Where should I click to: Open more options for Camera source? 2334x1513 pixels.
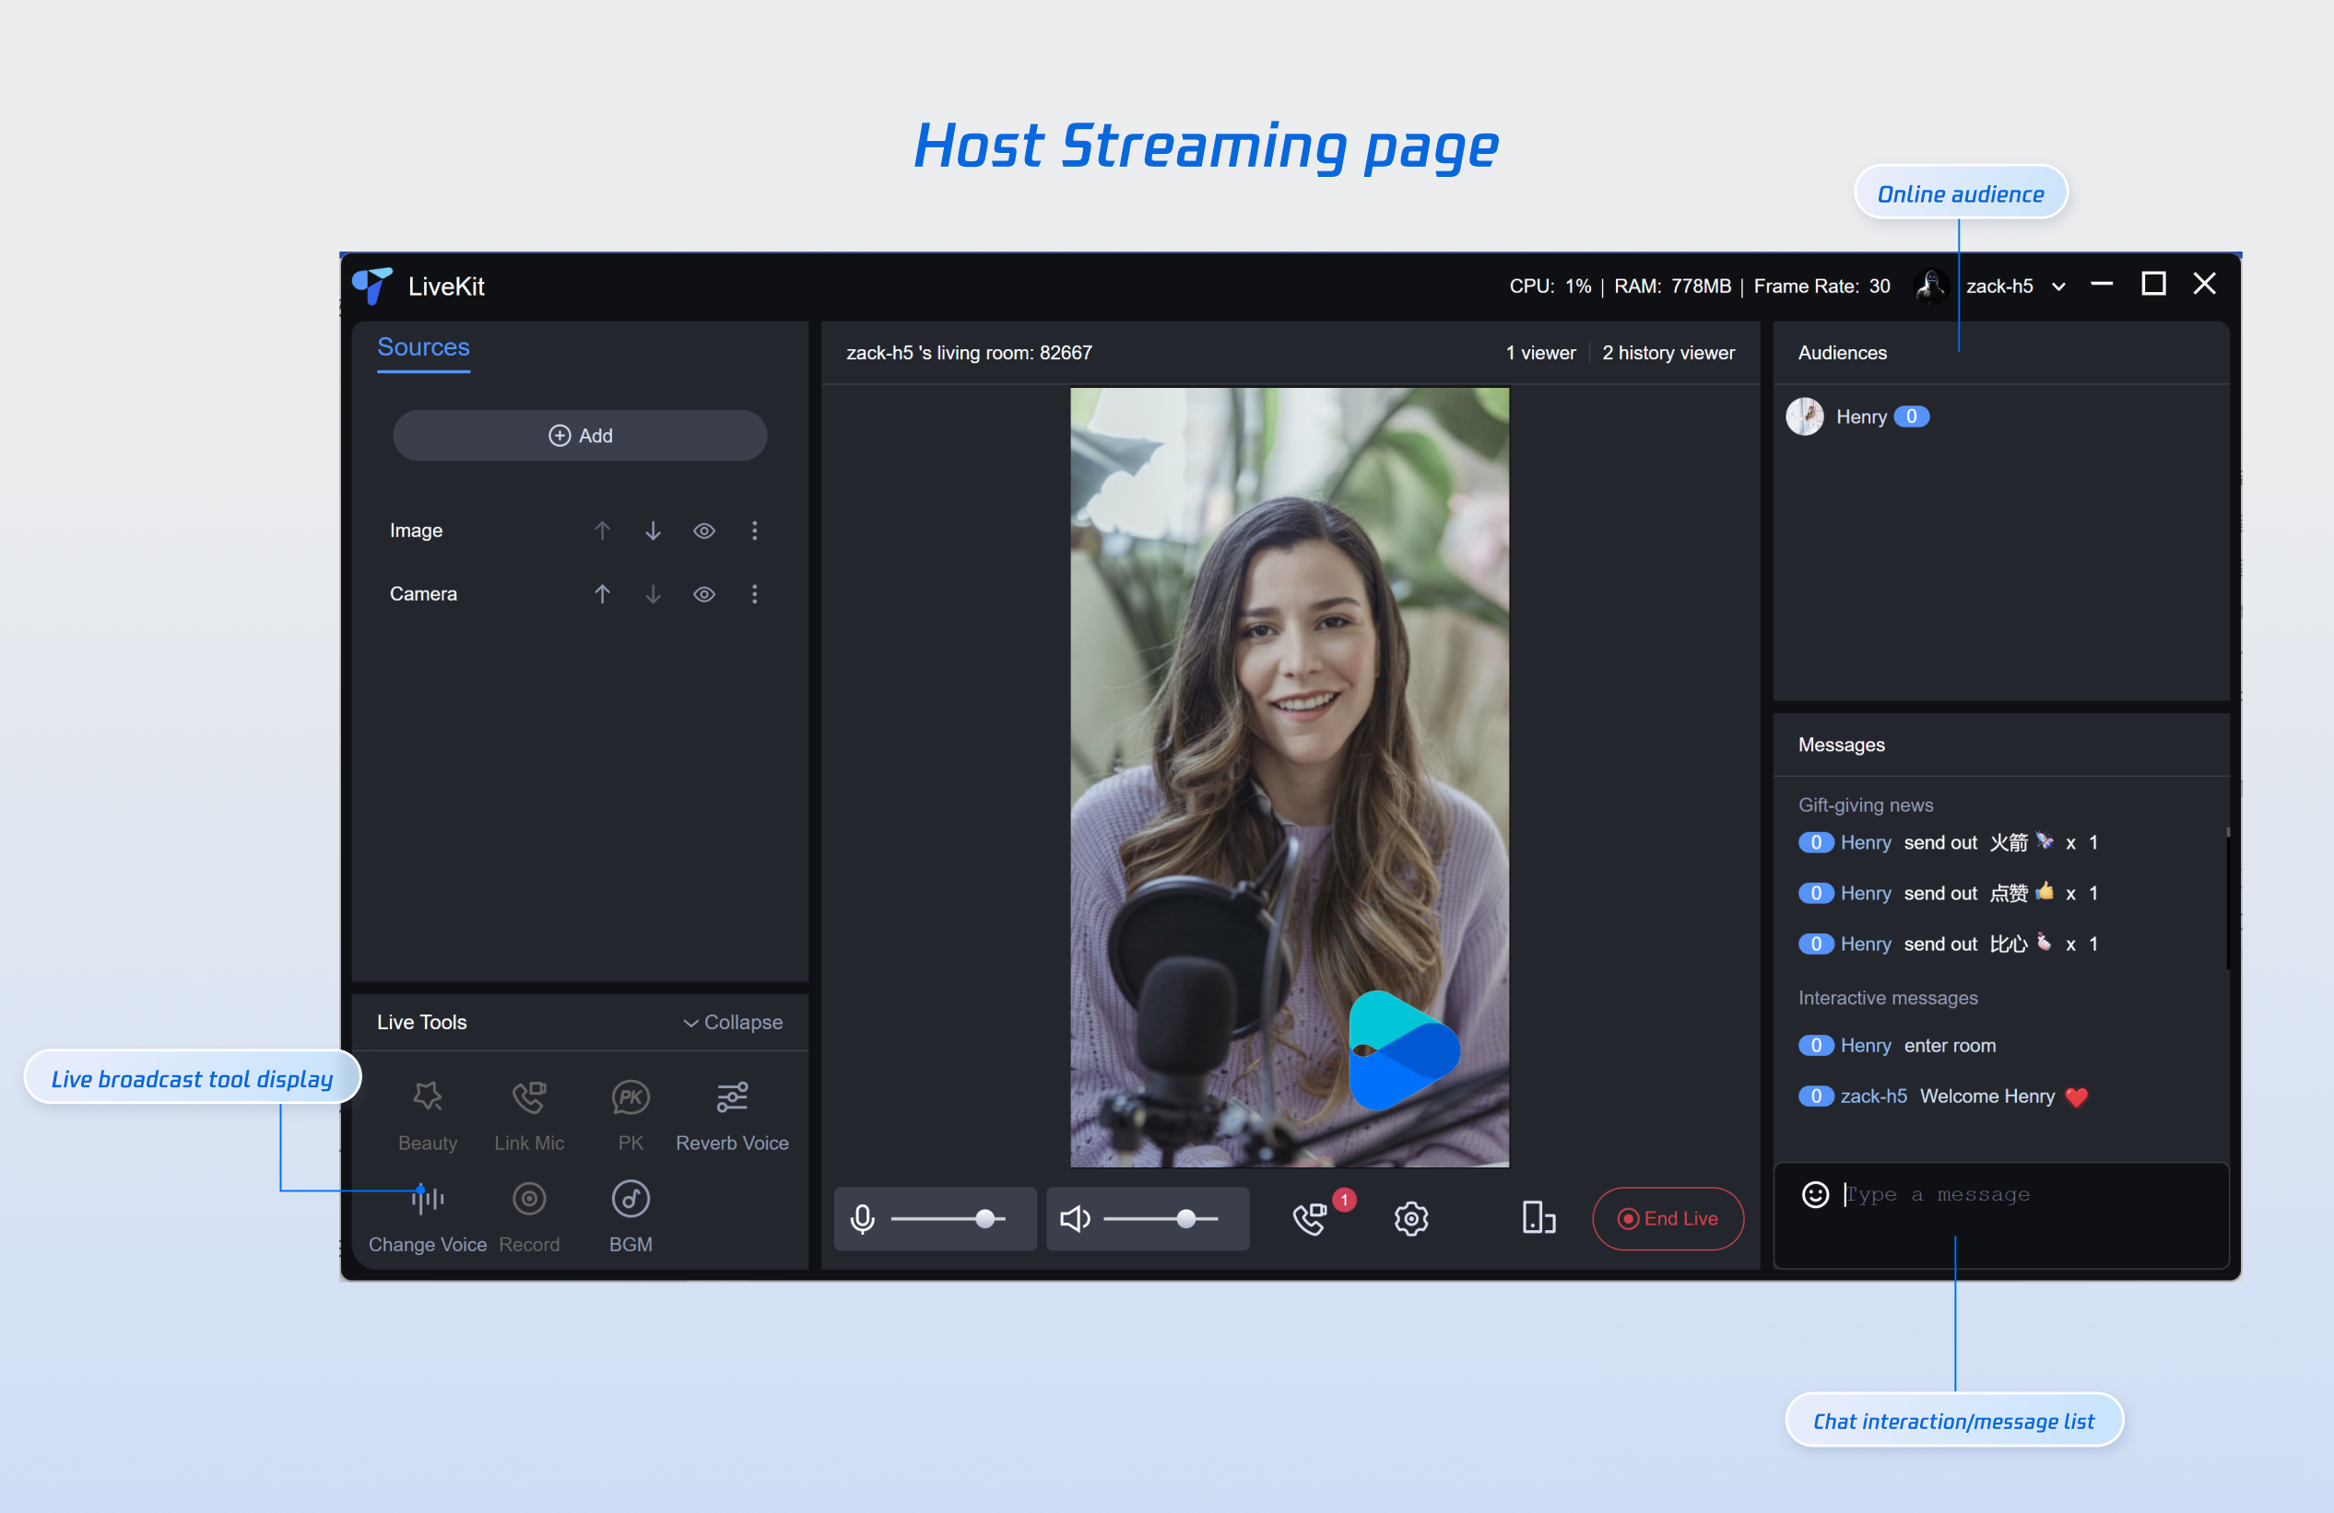point(754,594)
